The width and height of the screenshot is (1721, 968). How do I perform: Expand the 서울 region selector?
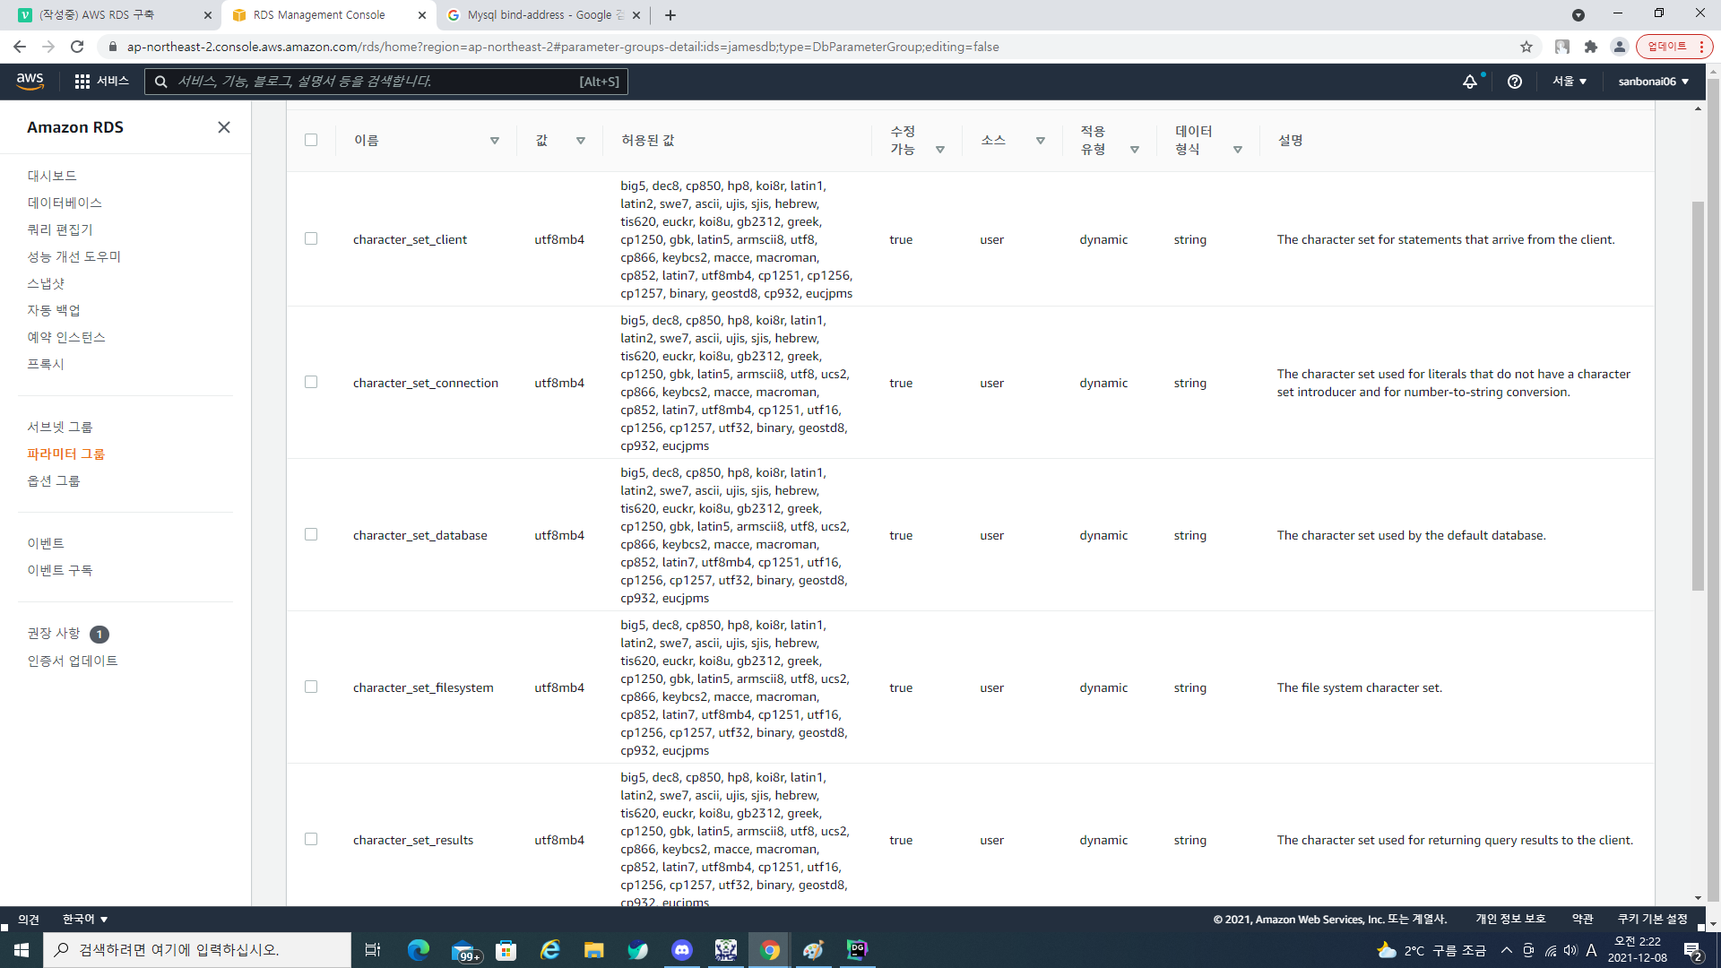(1570, 82)
